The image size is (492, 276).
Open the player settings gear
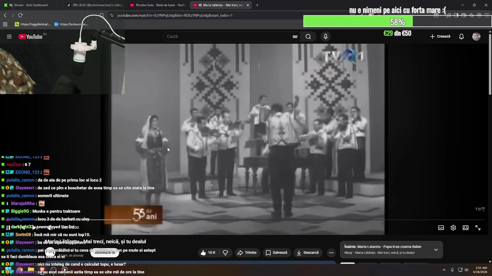[x=453, y=228]
